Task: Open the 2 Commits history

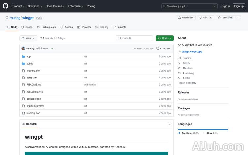Action: 163,48
